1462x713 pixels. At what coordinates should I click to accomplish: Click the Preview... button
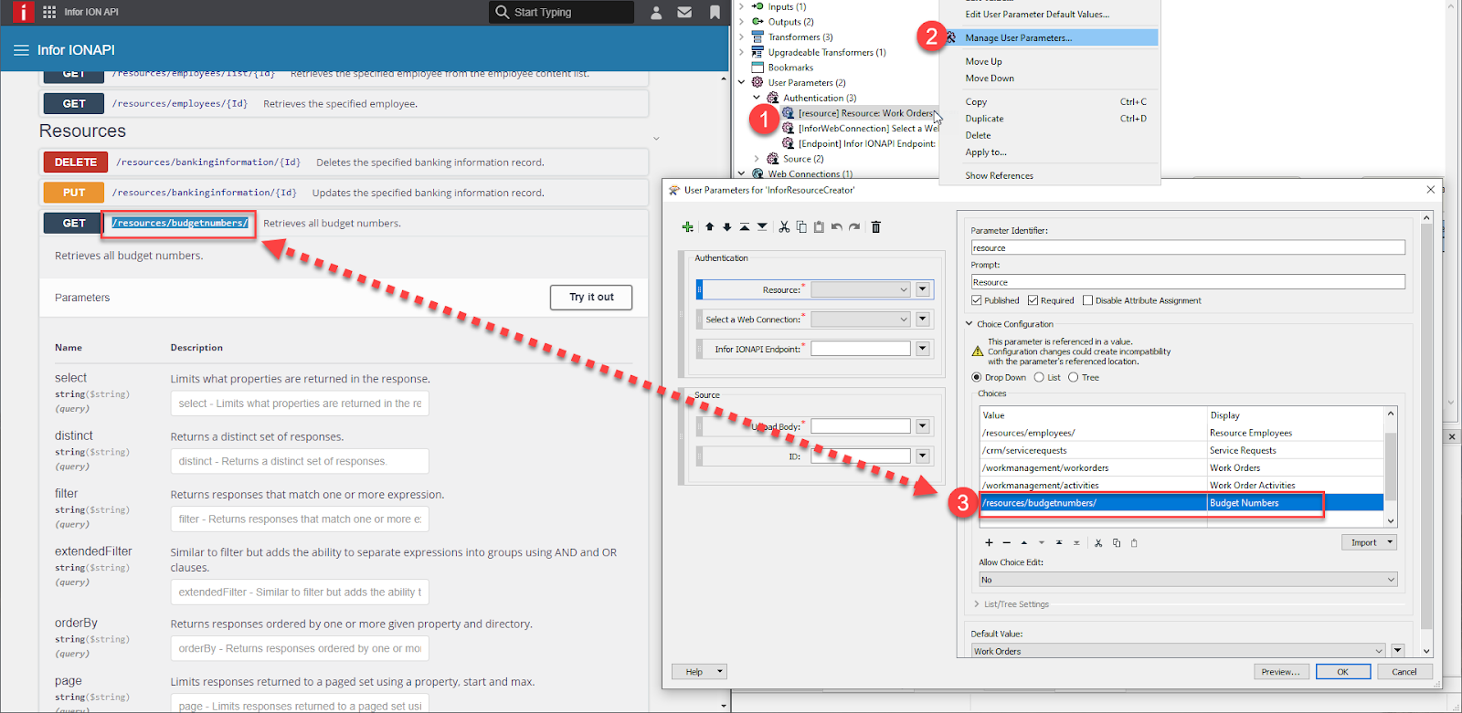coord(1281,671)
